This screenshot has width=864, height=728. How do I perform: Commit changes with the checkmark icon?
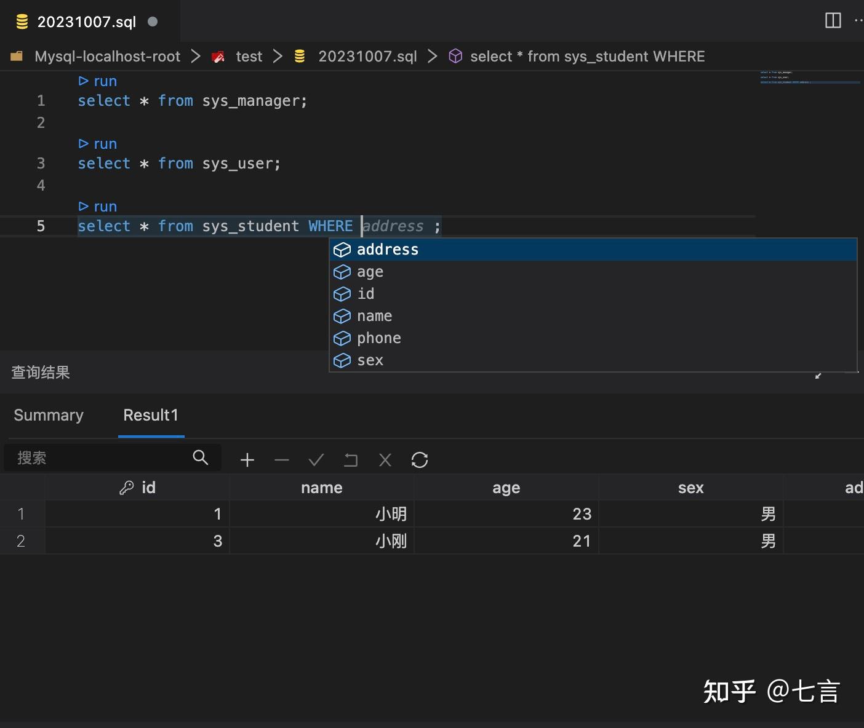coord(316,459)
